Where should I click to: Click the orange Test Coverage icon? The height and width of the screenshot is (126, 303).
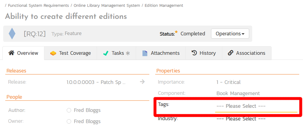click(x=53, y=53)
